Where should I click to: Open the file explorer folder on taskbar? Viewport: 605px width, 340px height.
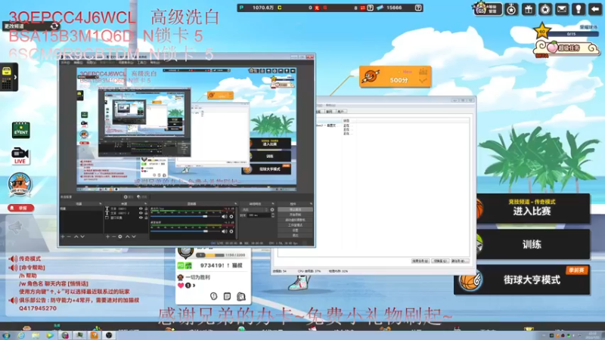36,335
